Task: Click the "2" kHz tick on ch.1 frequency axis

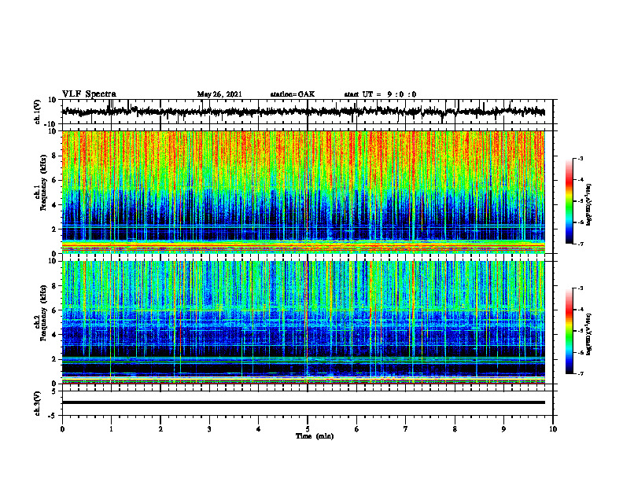Action: click(54, 229)
